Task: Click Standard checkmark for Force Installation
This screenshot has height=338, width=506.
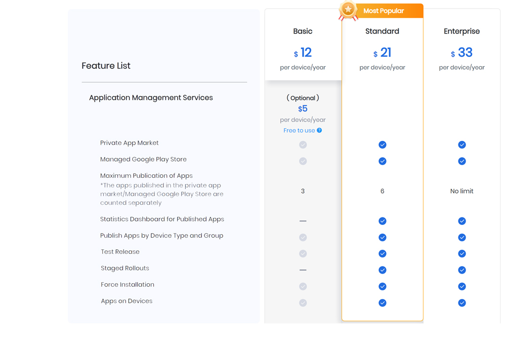Action: (x=382, y=286)
